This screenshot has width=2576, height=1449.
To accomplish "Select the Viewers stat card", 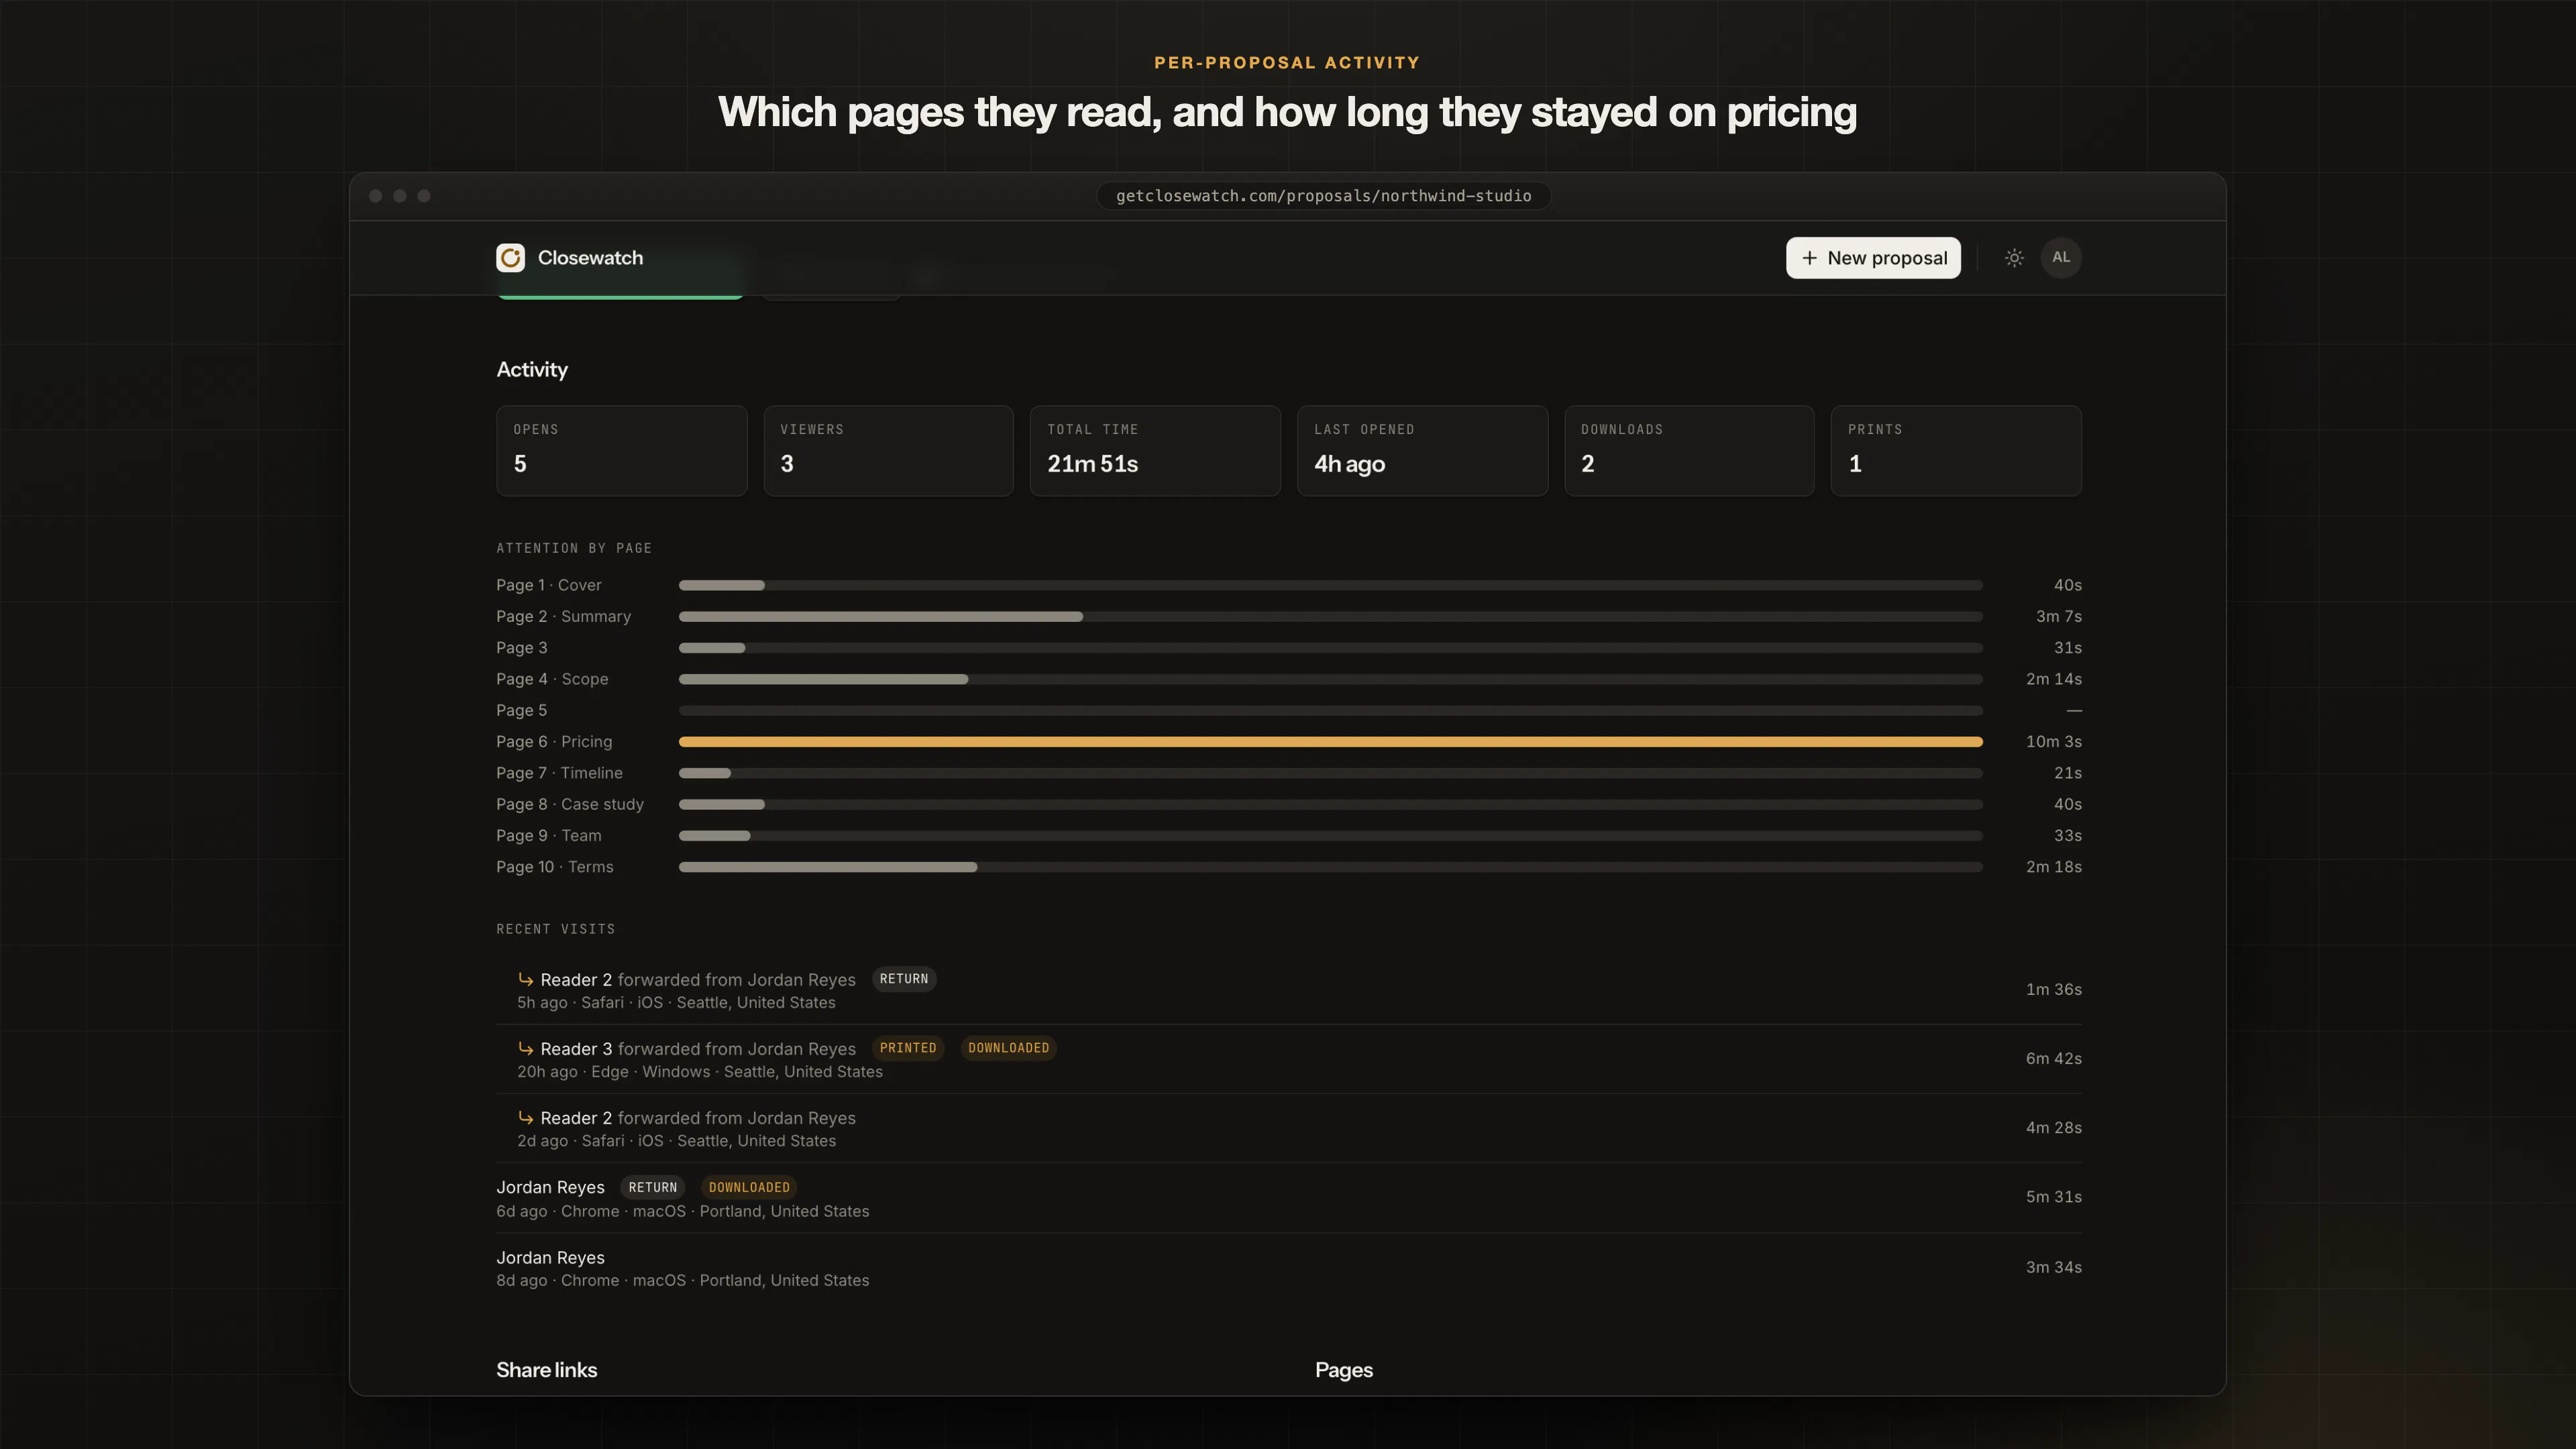I will coord(888,451).
